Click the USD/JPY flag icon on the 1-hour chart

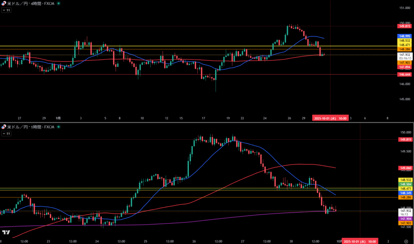[4, 127]
